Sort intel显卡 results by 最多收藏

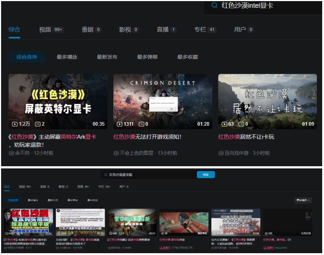tap(188, 57)
